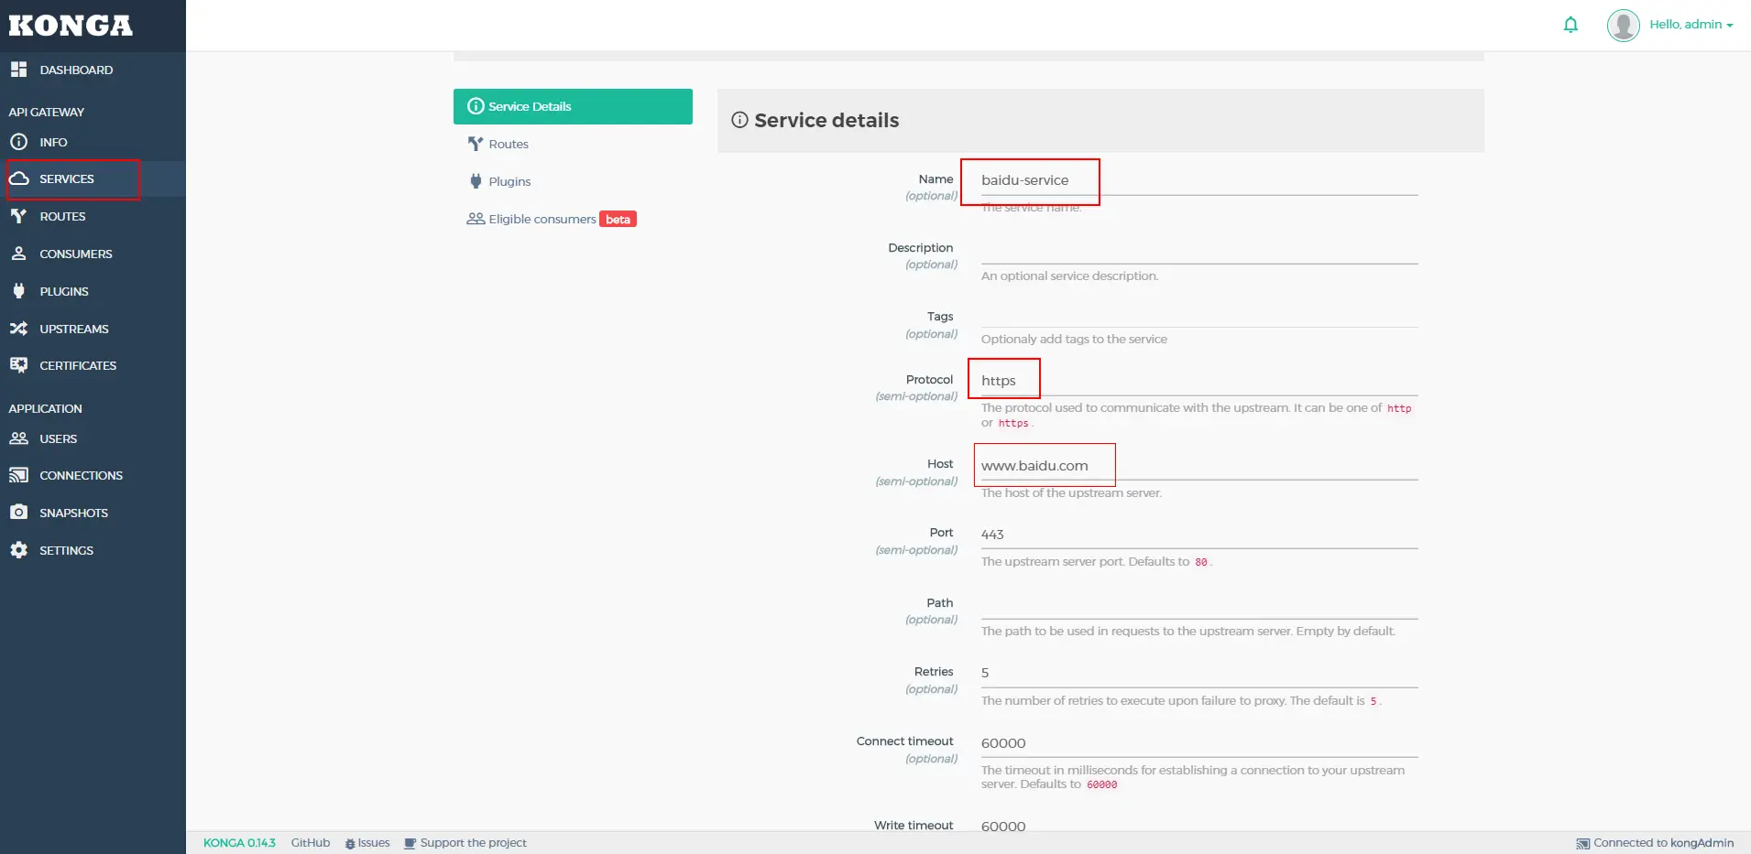The height and width of the screenshot is (854, 1751).
Task: Click Support the project link
Action: click(x=465, y=843)
